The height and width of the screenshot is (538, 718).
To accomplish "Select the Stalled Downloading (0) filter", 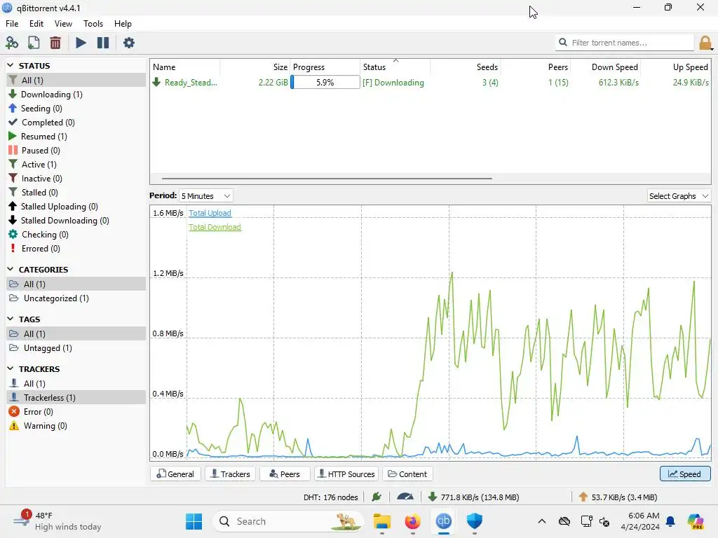I will (x=76, y=221).
